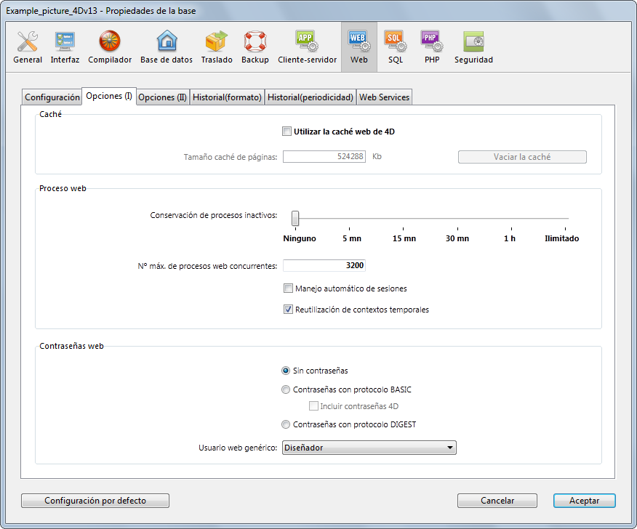
Task: Open the Usuario web genérico dropdown
Action: pyautogui.click(x=369, y=448)
